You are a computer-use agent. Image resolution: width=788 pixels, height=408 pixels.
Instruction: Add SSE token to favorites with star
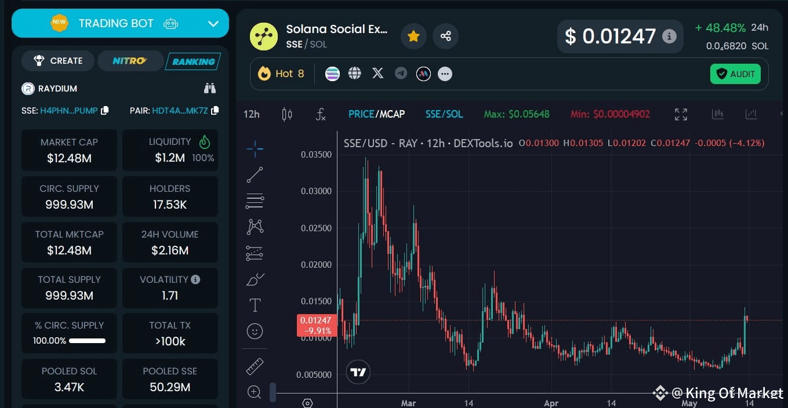coord(413,37)
